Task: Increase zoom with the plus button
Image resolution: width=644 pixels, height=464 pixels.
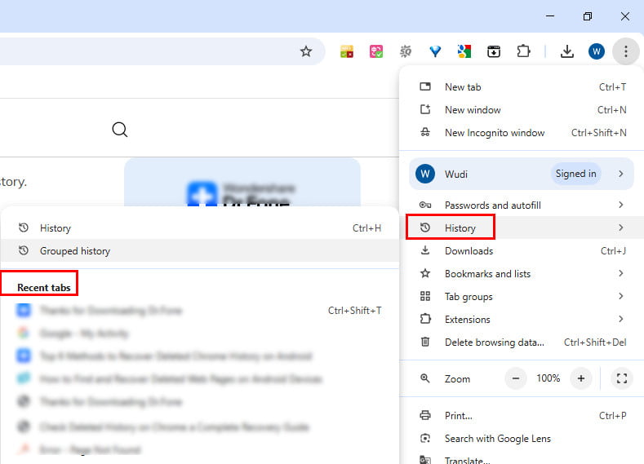Action: pos(581,378)
